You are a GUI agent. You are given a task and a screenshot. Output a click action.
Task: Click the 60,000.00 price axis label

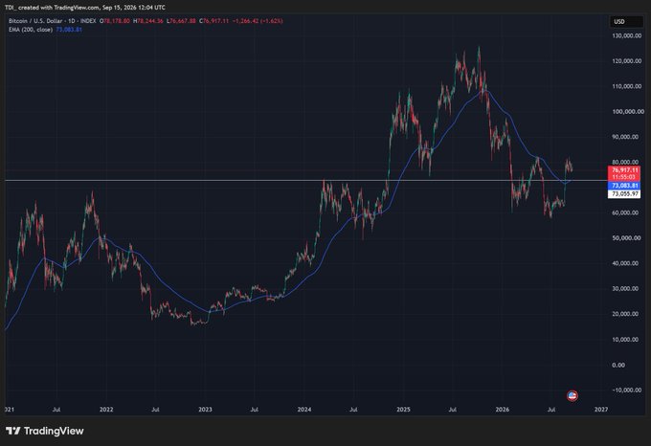tap(626, 212)
